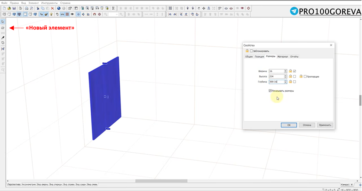The width and height of the screenshot is (362, 191).
Task: Click the Save diskette icon in toolbar
Action: (14, 8)
